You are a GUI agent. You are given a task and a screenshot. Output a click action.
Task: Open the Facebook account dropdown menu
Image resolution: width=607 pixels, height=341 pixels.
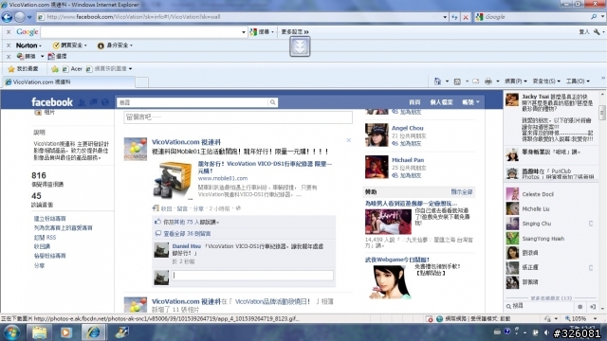tap(470, 102)
